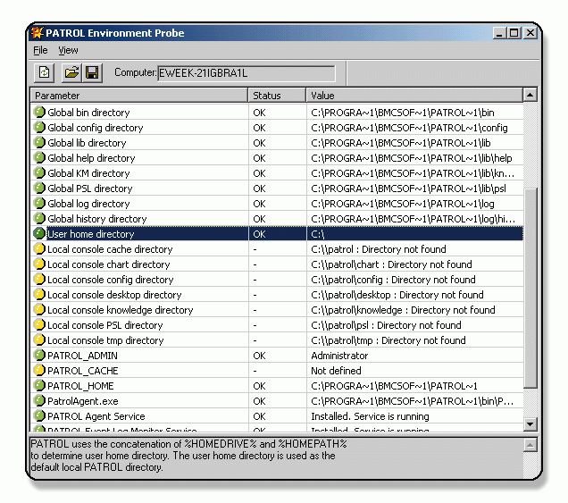Screen dimensions: 568x503
Task: Click green icon of Global config directory
Action: pos(38,127)
